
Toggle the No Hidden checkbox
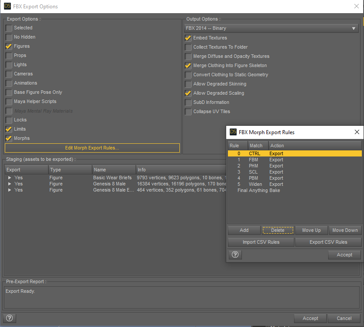click(x=9, y=37)
